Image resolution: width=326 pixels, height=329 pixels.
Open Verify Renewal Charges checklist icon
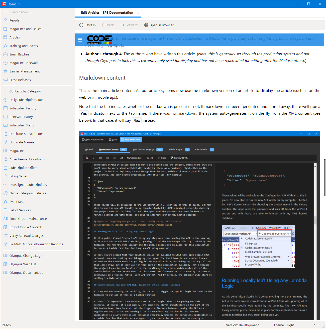tap(5, 236)
